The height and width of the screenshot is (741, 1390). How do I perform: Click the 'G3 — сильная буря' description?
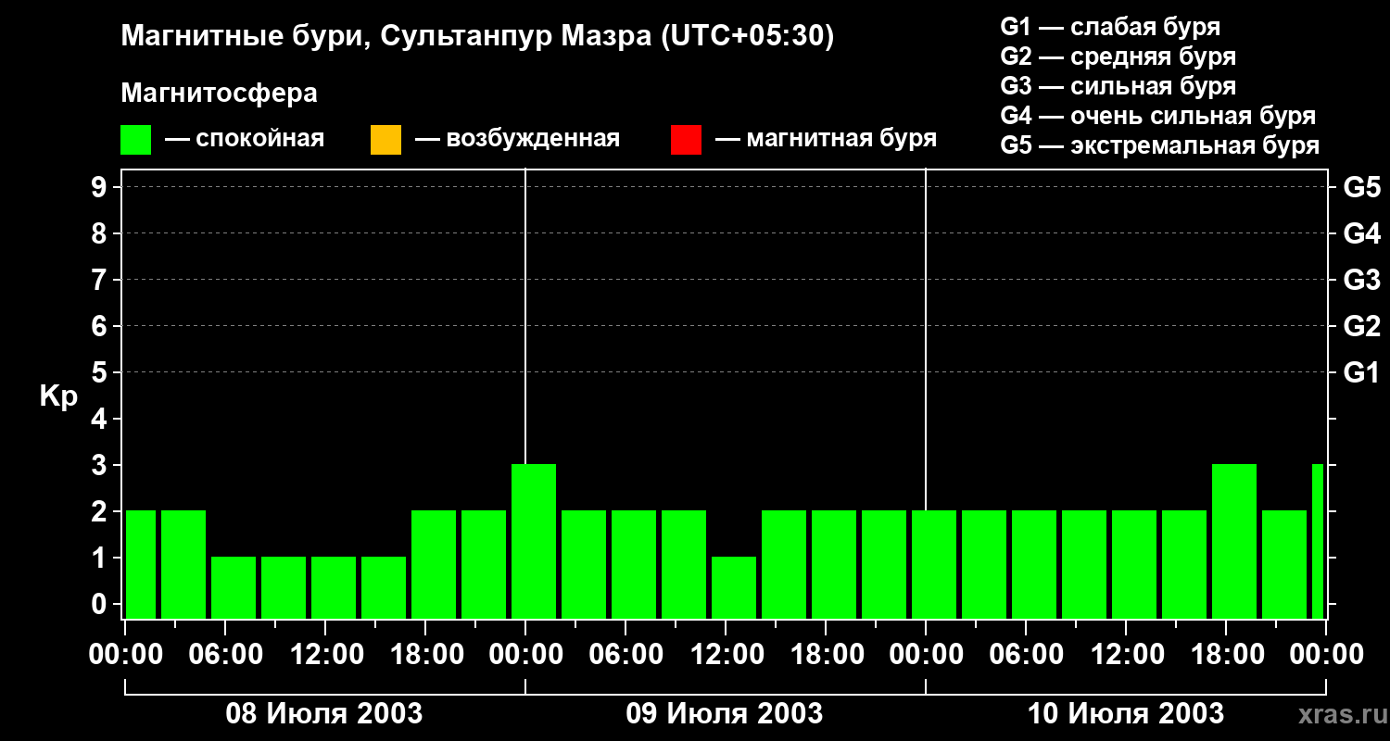[1118, 86]
